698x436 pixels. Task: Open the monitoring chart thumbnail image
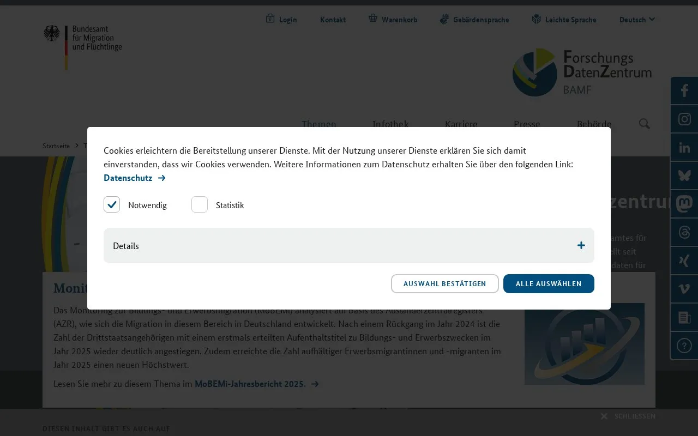pos(585,344)
